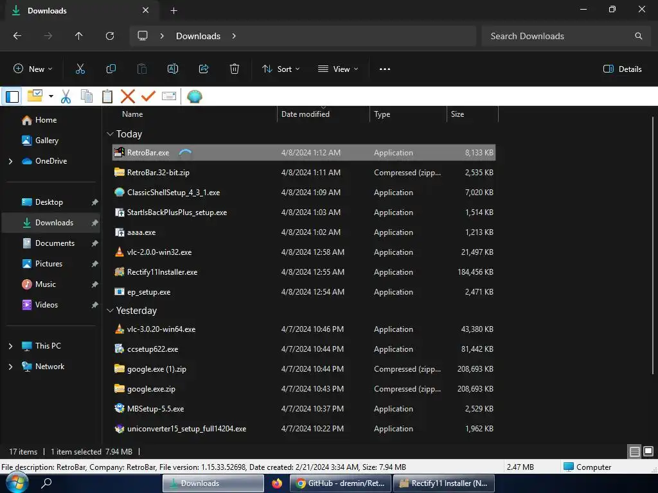The height and width of the screenshot is (493, 658).
Task: Open Classic Shell settings shell icon
Action: (x=194, y=96)
